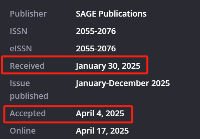Click the Publisher field label
The width and height of the screenshot is (200, 139).
point(28,14)
